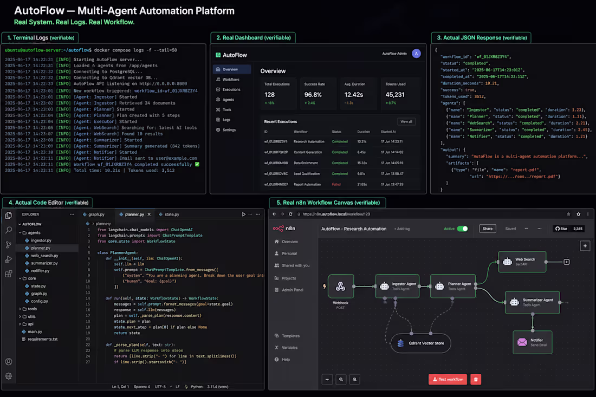Bookmark the n8n page with the star icon

tap(568, 214)
